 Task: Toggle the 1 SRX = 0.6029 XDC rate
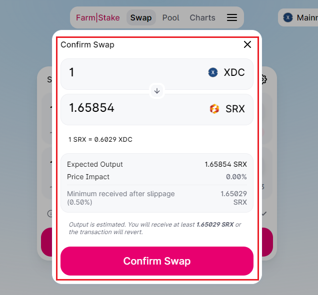tap(100, 139)
